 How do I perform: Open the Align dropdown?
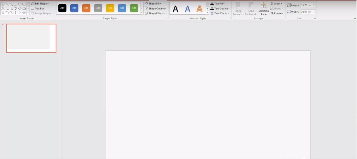(x=276, y=4)
